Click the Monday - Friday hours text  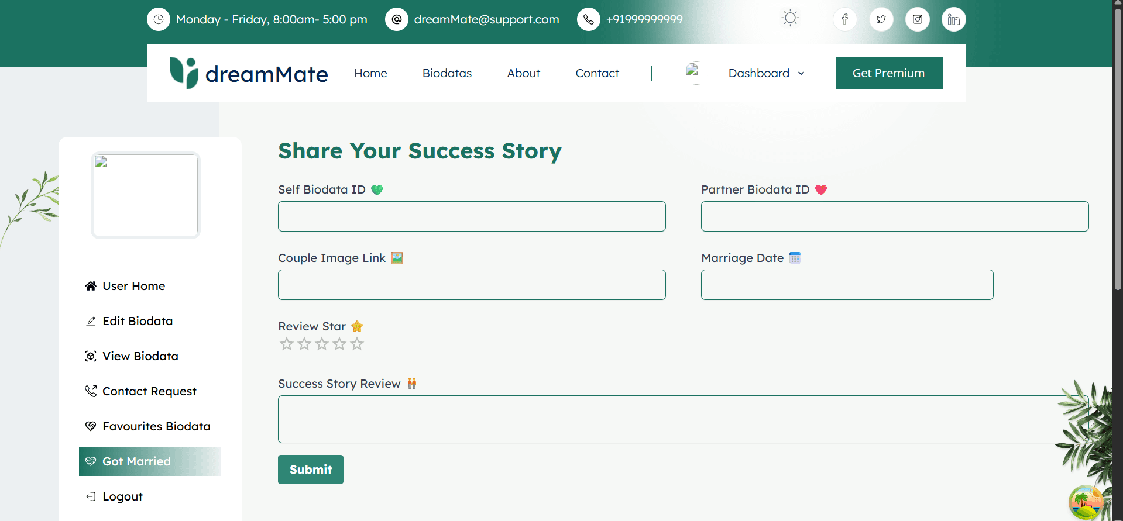tap(272, 19)
